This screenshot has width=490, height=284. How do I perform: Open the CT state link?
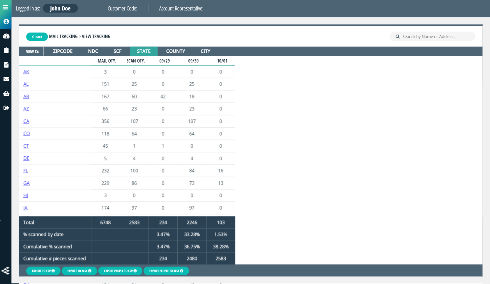[x=26, y=146]
